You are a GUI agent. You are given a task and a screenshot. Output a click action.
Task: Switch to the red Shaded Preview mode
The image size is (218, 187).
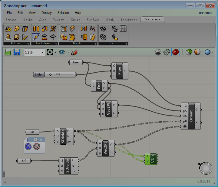pyautogui.click(x=176, y=52)
